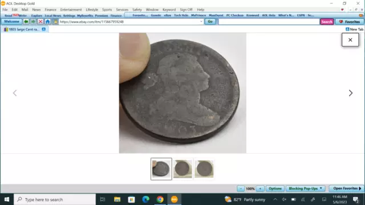Click the Read mail toolbar item
The height and width of the screenshot is (205, 365).
click(8, 15)
